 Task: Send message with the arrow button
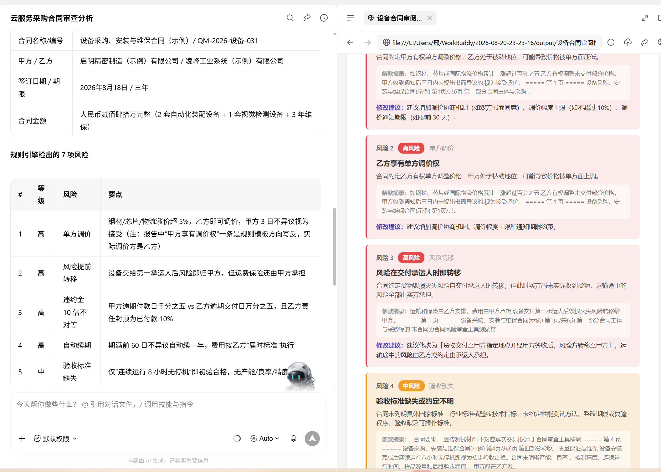tap(312, 439)
